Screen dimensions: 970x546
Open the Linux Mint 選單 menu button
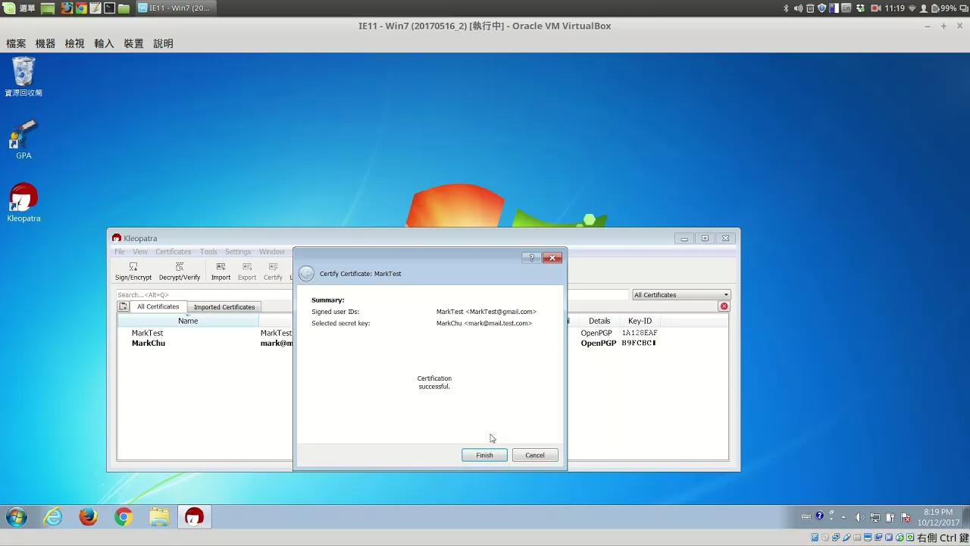point(19,8)
